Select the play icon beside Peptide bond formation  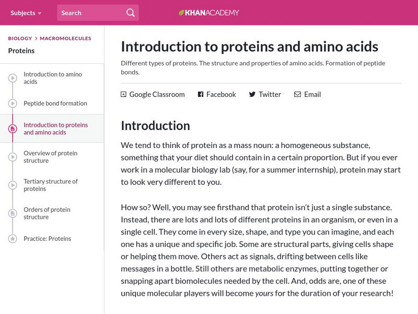(11, 103)
